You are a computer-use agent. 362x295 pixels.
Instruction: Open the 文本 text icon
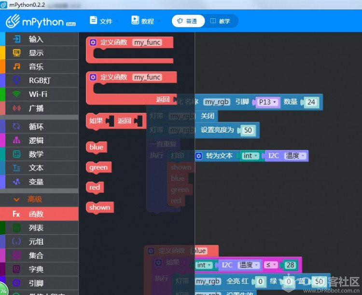coord(16,168)
